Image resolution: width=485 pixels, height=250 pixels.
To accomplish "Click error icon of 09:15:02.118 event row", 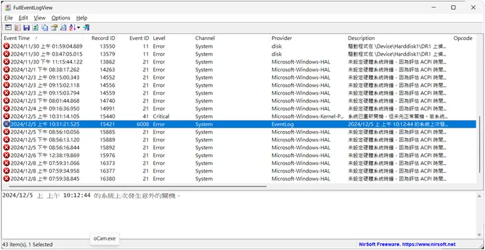I will coord(7,85).
